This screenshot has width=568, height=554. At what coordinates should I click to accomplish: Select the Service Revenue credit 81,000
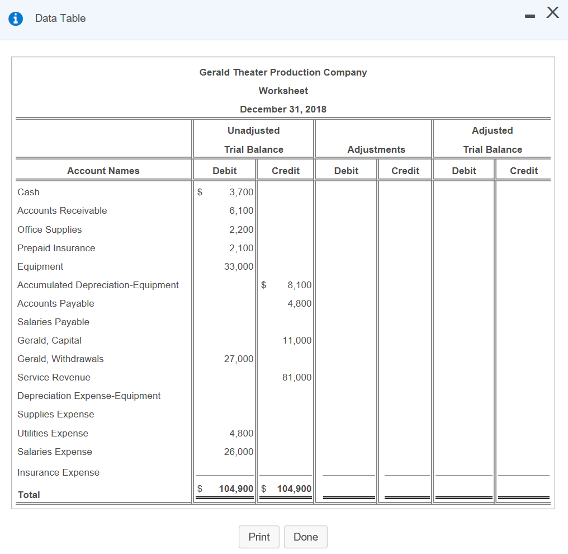point(297,377)
